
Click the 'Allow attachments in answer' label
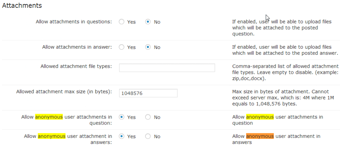click(x=77, y=47)
